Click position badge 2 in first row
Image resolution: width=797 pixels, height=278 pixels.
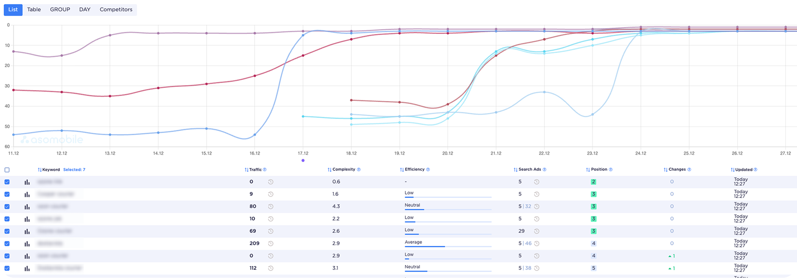click(x=594, y=182)
